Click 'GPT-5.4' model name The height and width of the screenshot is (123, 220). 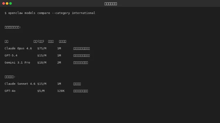[11, 55]
